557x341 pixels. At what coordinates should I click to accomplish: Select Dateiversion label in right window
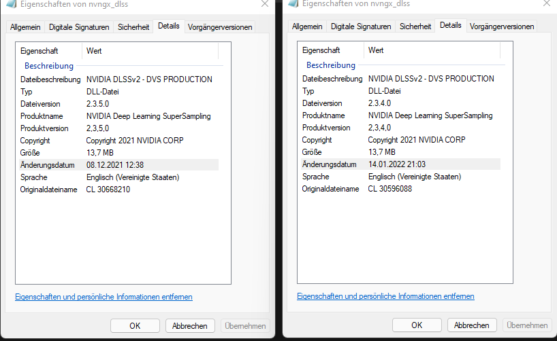tap(322, 103)
